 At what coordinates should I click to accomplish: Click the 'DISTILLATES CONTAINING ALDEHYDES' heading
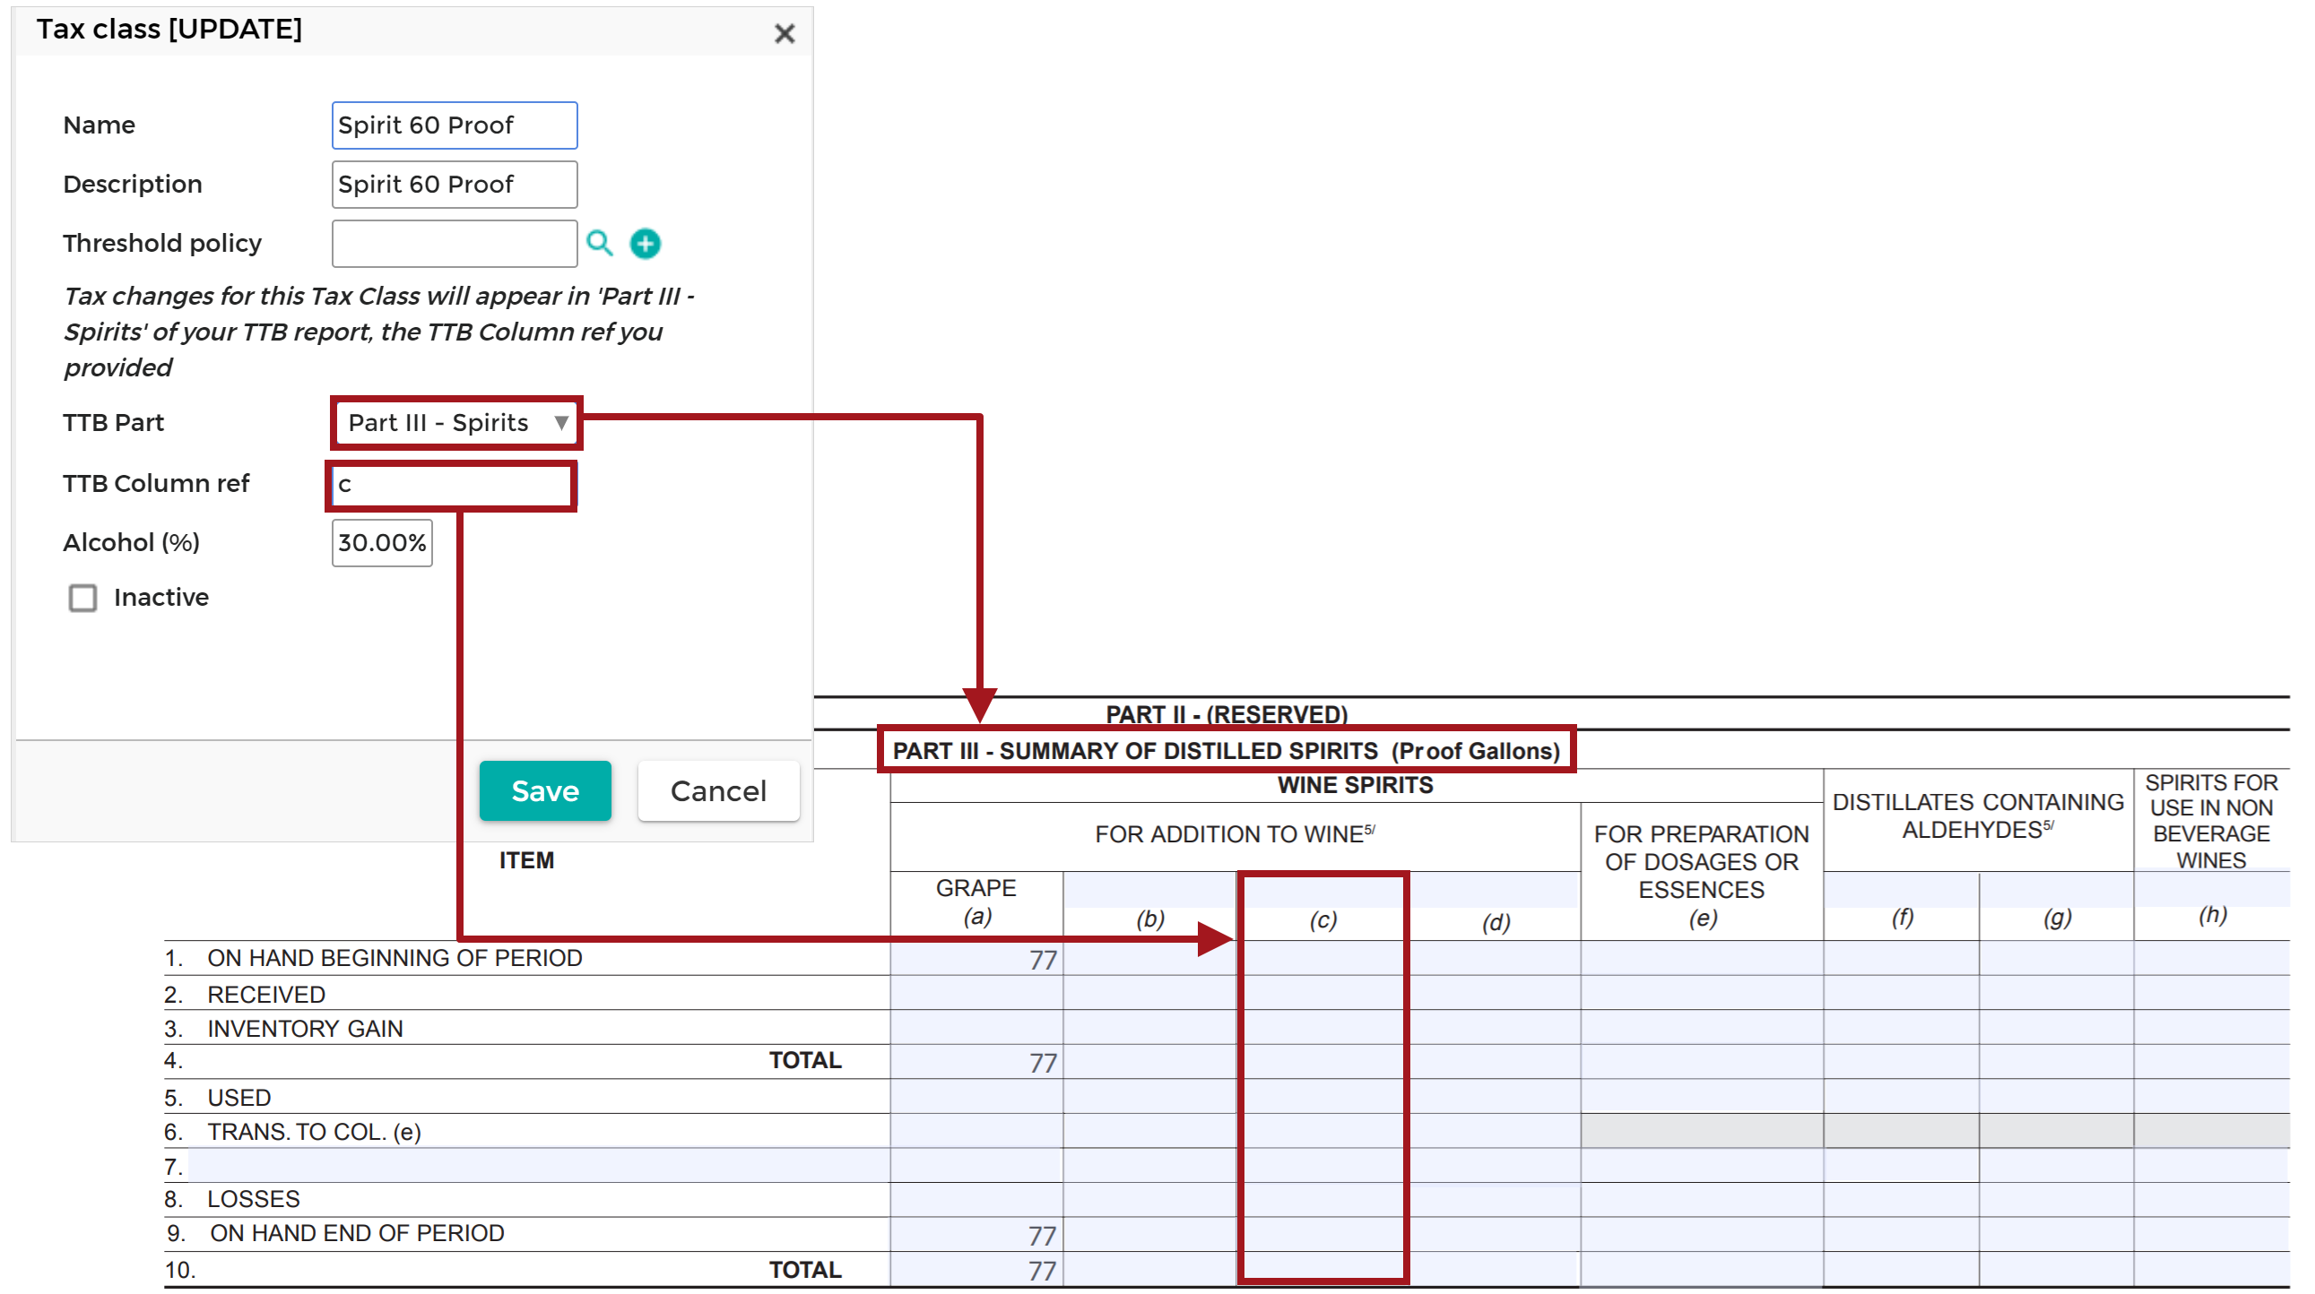pyautogui.click(x=1978, y=816)
